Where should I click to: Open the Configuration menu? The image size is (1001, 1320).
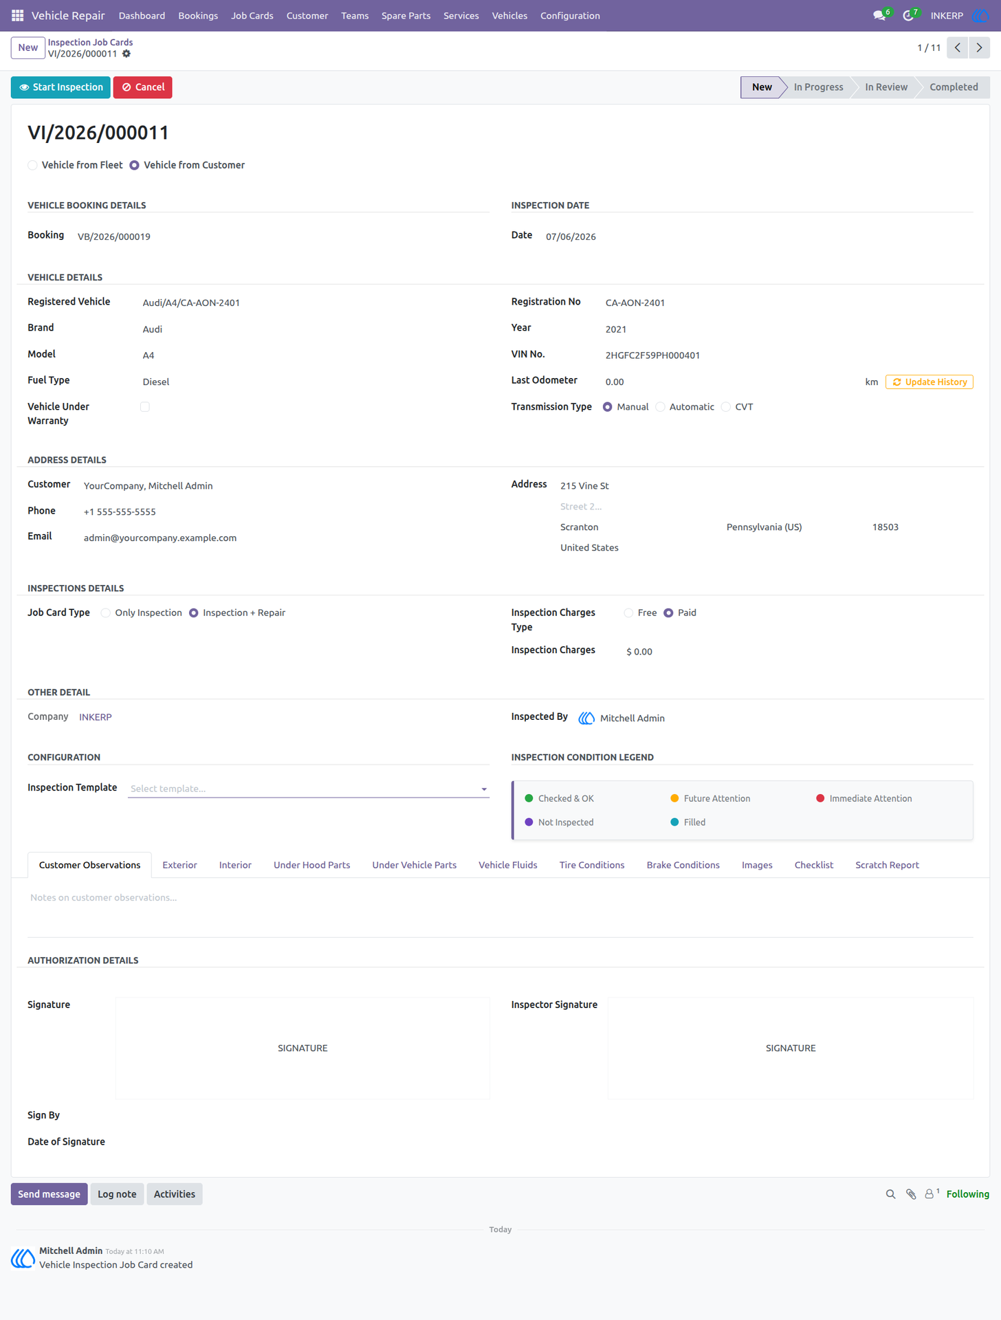point(570,15)
